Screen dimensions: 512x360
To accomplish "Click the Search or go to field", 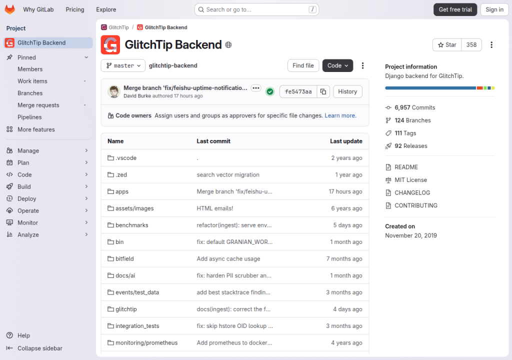I will [x=256, y=9].
